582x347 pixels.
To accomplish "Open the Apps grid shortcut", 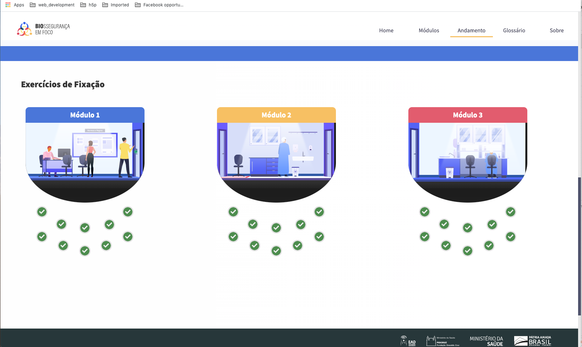I will click(15, 5).
